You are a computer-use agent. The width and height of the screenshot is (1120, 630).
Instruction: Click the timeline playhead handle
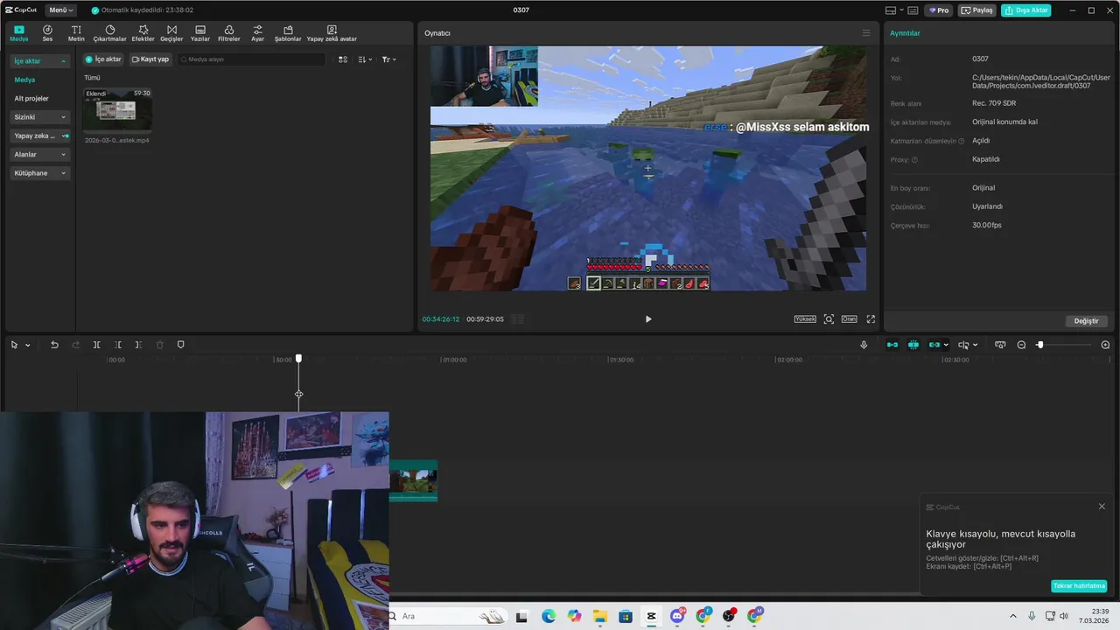point(298,359)
